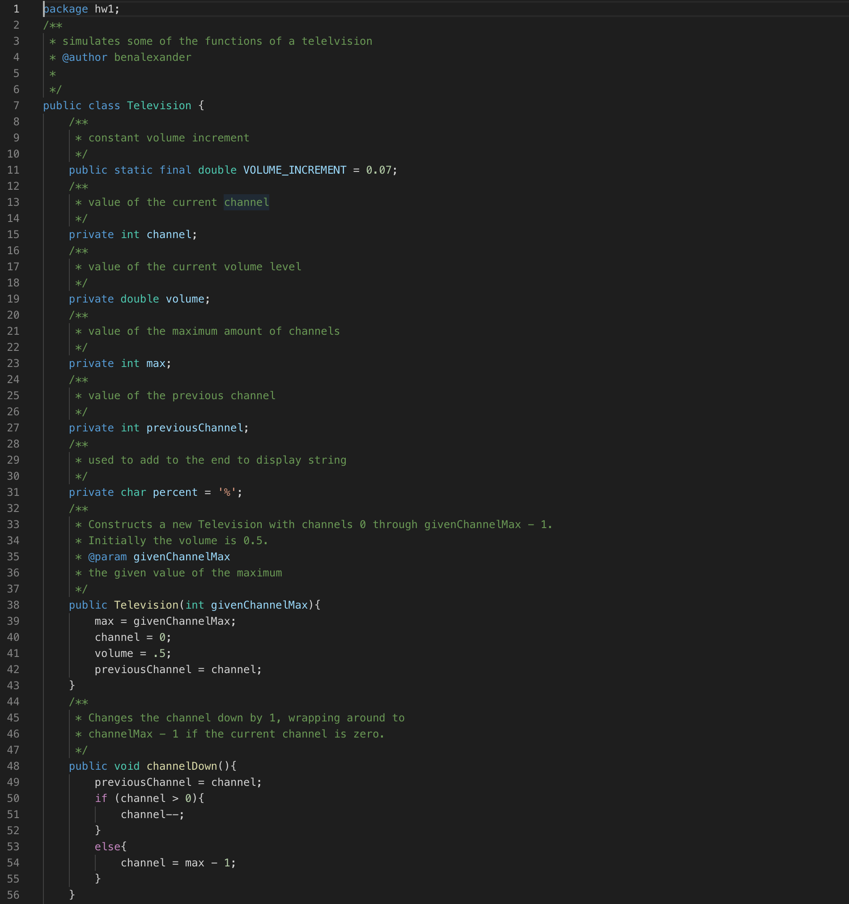This screenshot has height=904, width=849.
Task: Click the 'static' keyword on line 11
Action: click(133, 170)
